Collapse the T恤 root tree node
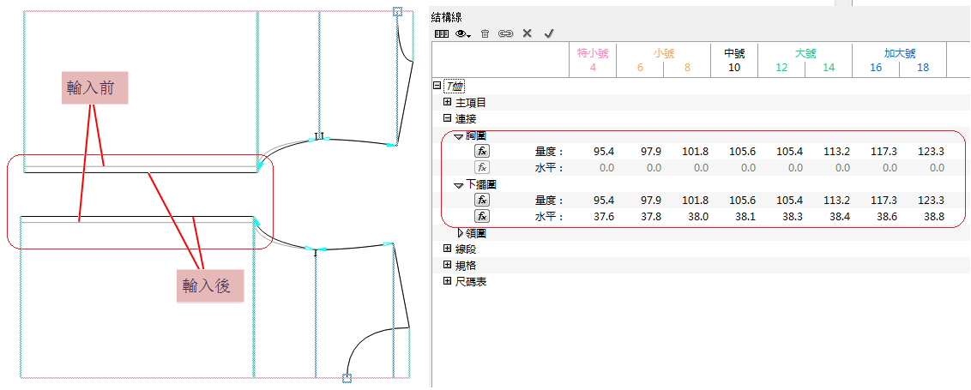Viewport: 971px width, 390px height. coord(437,86)
